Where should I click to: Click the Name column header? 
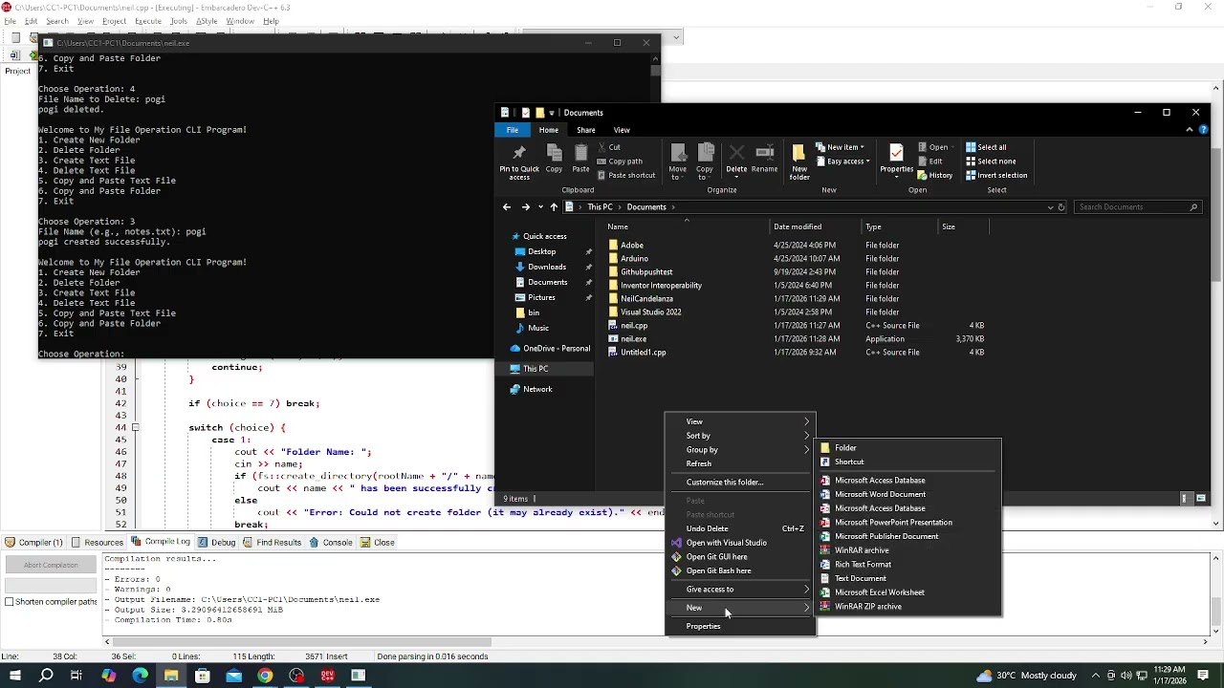point(686,227)
